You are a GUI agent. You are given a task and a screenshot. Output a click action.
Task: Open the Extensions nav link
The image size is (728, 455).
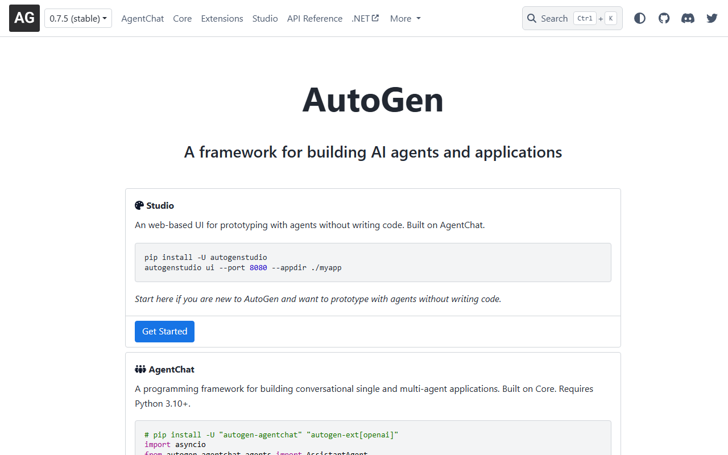click(222, 18)
